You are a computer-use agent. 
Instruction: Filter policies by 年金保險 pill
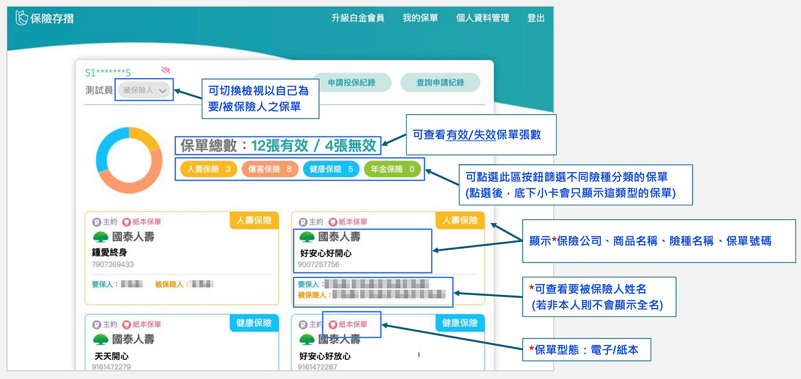click(392, 169)
